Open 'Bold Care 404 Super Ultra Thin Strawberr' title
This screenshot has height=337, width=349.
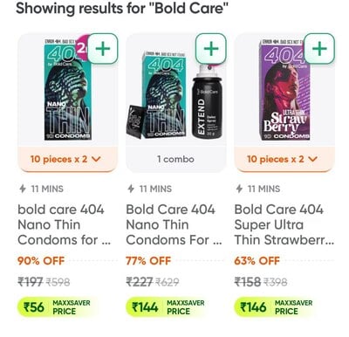tap(284, 224)
